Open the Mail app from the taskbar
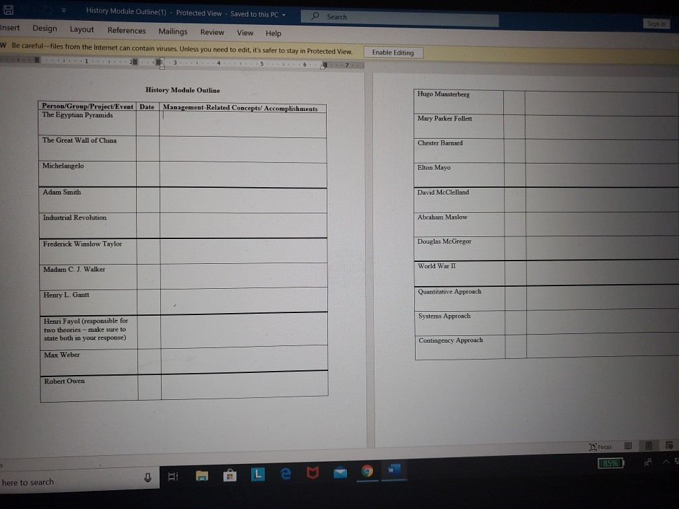 pyautogui.click(x=340, y=473)
